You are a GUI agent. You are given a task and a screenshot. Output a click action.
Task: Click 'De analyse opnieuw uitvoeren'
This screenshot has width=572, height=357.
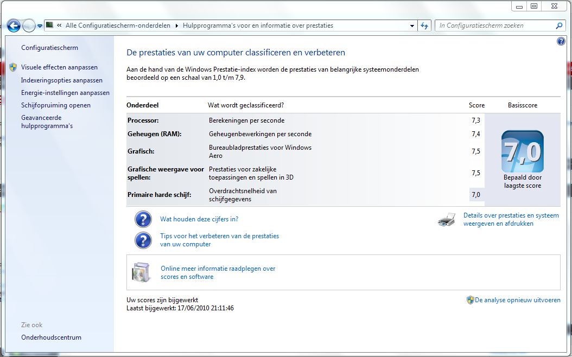click(518, 300)
